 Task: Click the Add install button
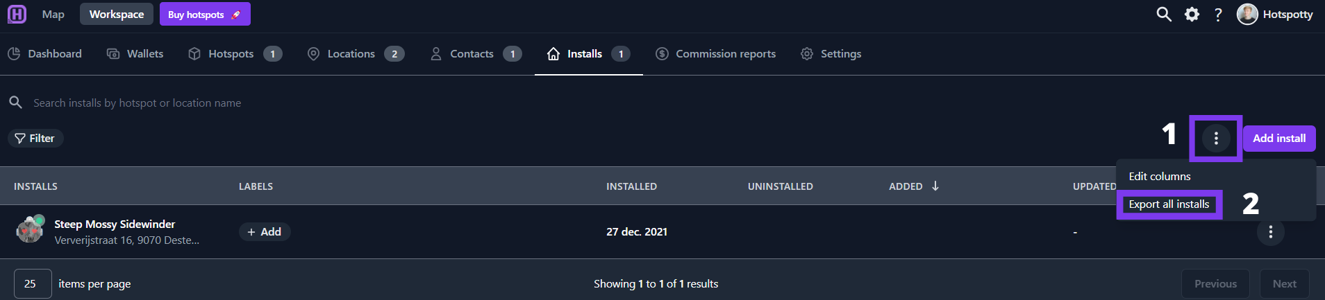[1279, 139]
